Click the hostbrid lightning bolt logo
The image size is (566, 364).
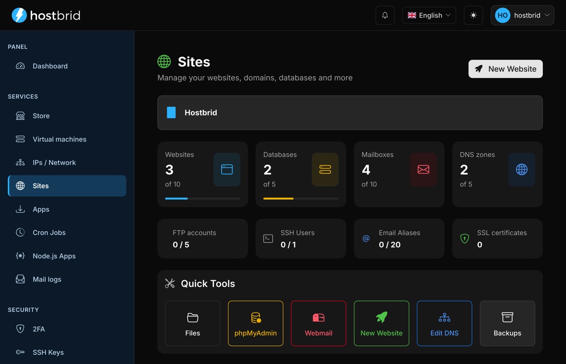coord(19,15)
